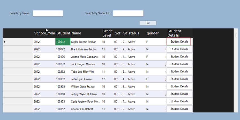Open Student Details for Skylar Breann Pittman

[x=179, y=41]
